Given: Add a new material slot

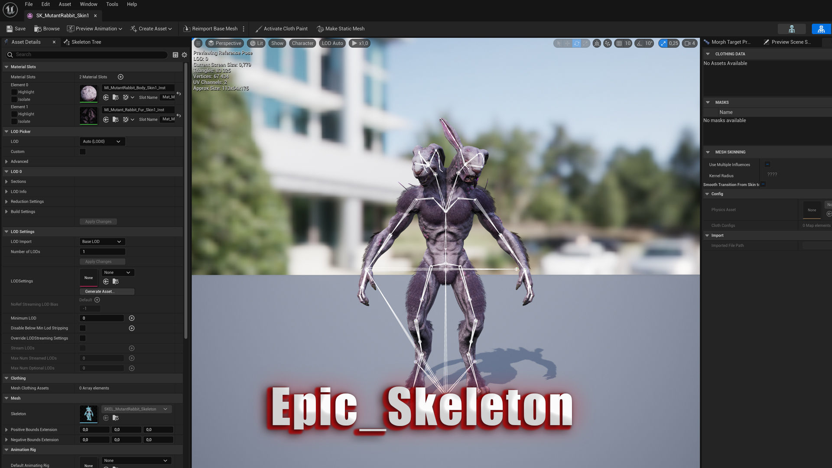Looking at the screenshot, I should pyautogui.click(x=120, y=77).
